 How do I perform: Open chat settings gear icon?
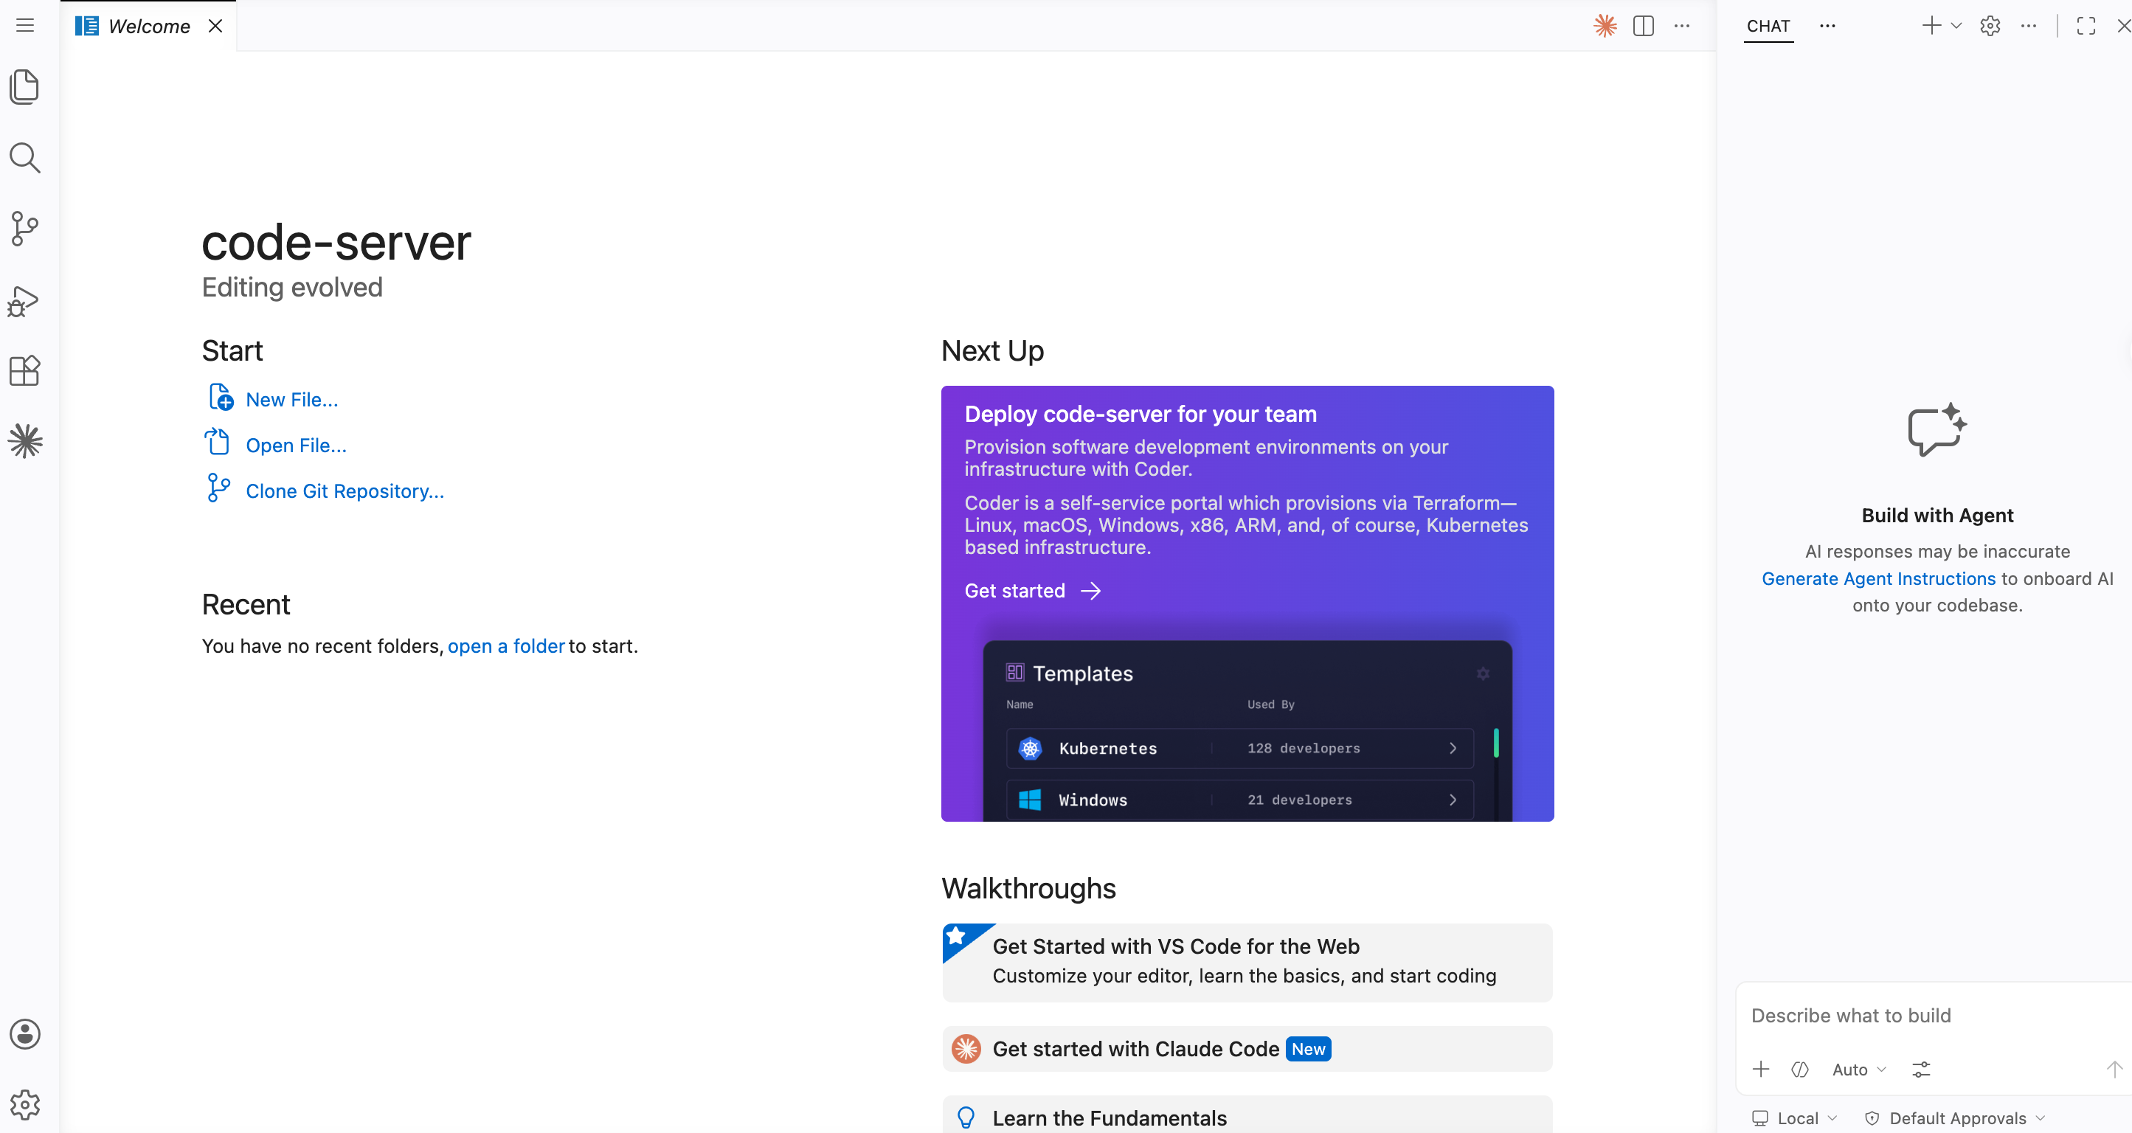[x=1990, y=26]
